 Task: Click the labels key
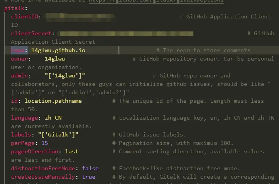click(x=21, y=135)
